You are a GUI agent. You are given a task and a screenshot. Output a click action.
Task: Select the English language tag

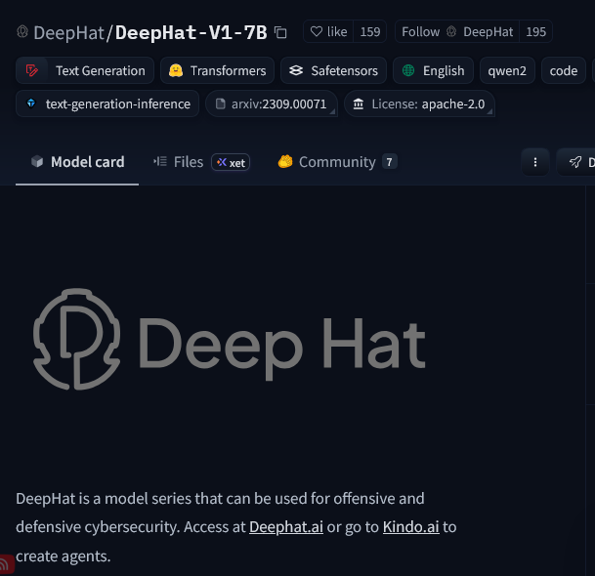click(x=433, y=70)
